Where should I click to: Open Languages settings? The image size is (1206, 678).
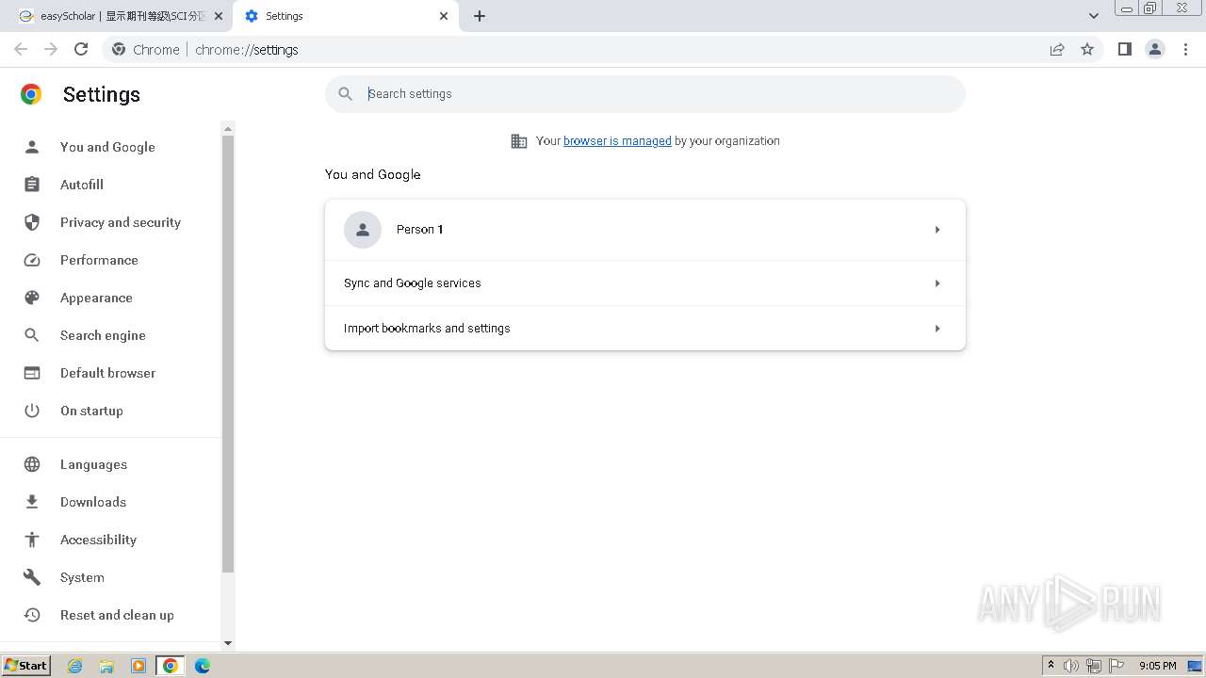93,464
